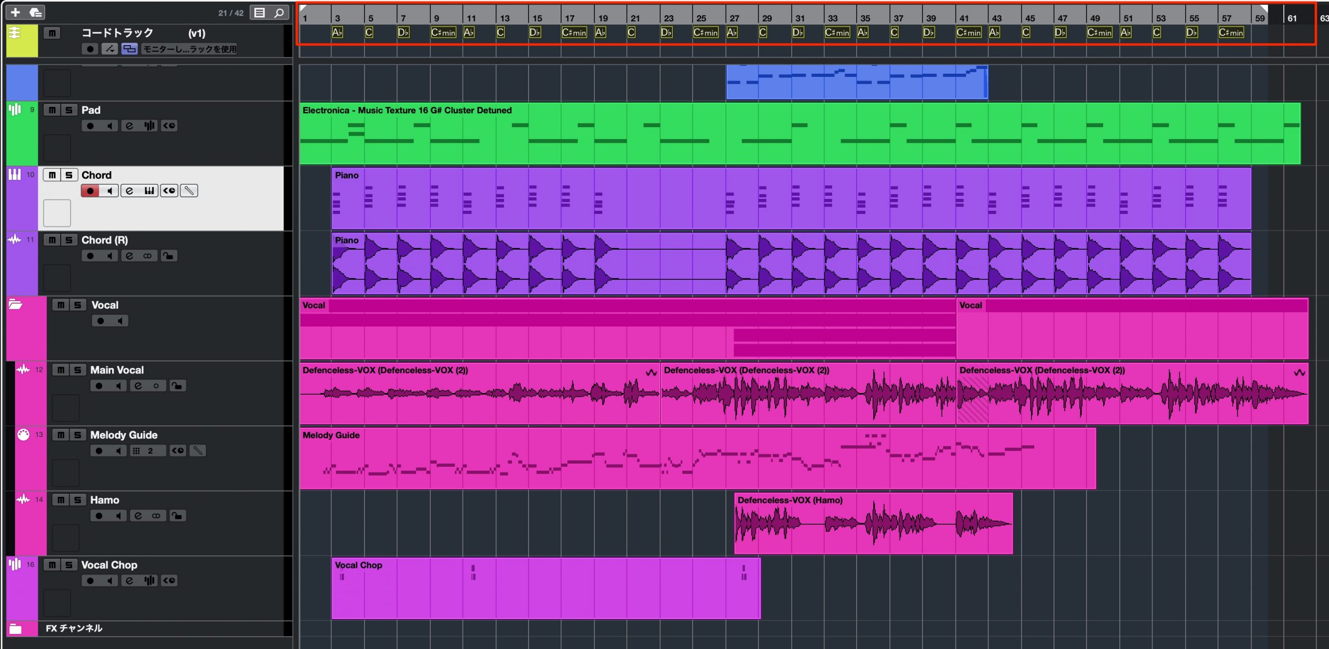
Task: Click ruler at bar 61
Action: coord(1292,18)
